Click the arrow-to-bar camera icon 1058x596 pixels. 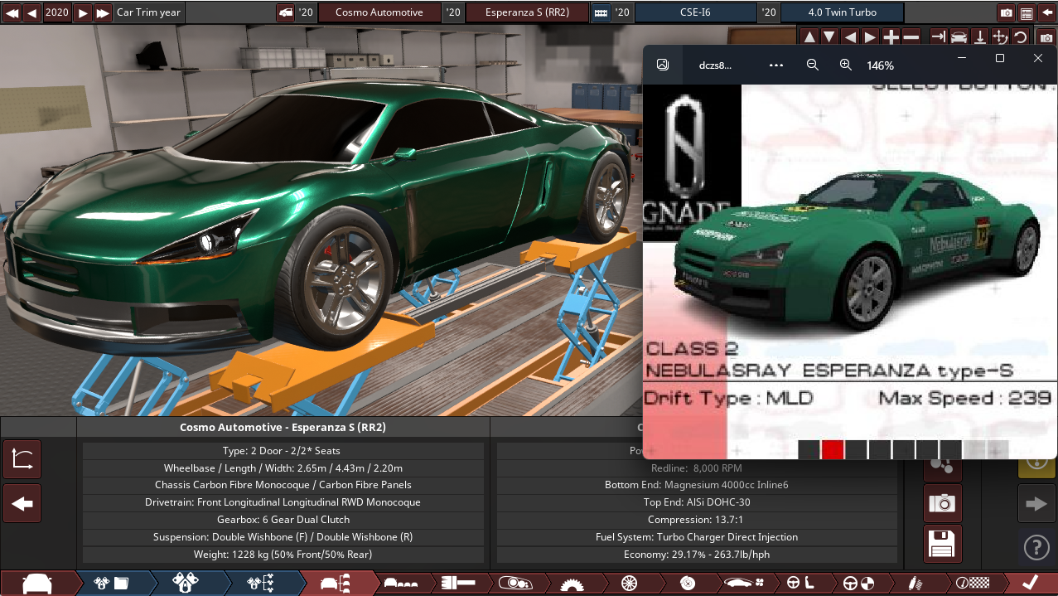[939, 37]
